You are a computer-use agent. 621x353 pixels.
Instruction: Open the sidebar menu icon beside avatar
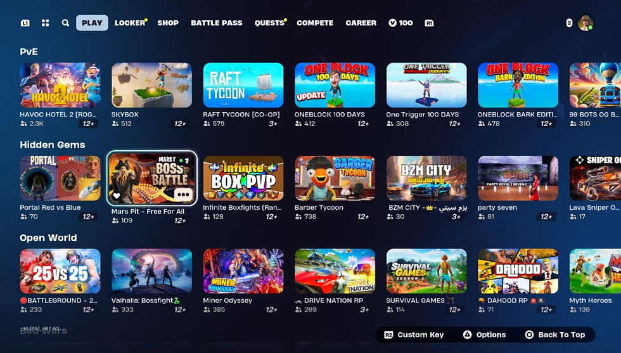(569, 23)
